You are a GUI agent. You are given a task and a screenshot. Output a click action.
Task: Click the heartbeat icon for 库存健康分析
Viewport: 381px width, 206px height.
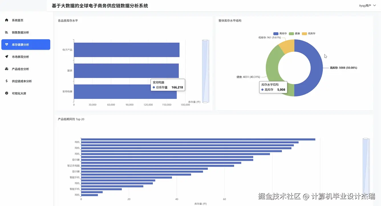[x=7, y=45]
